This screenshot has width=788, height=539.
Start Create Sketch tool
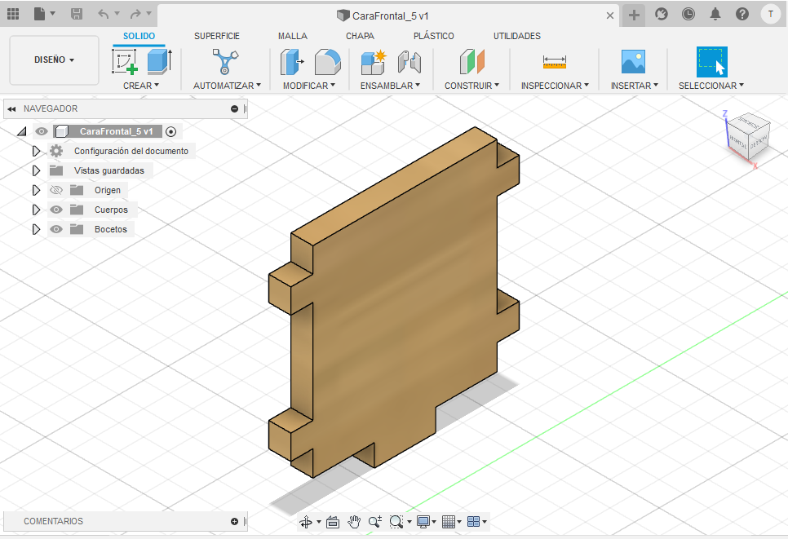point(125,62)
